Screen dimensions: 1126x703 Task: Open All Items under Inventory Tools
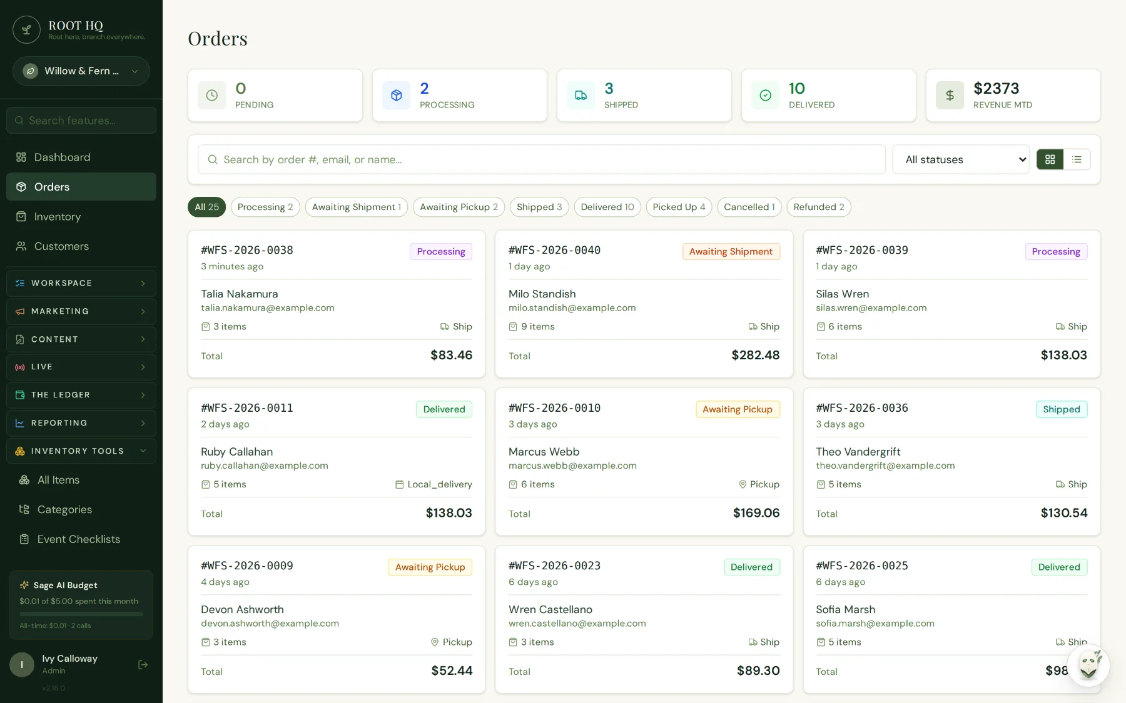[81, 480]
